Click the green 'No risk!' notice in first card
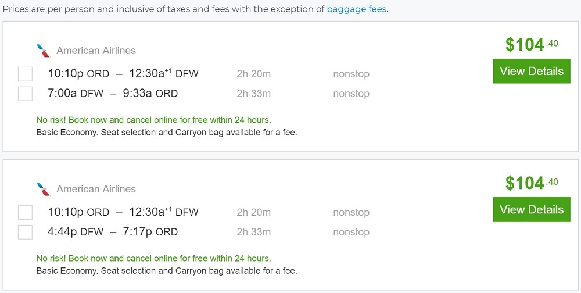 (x=153, y=120)
